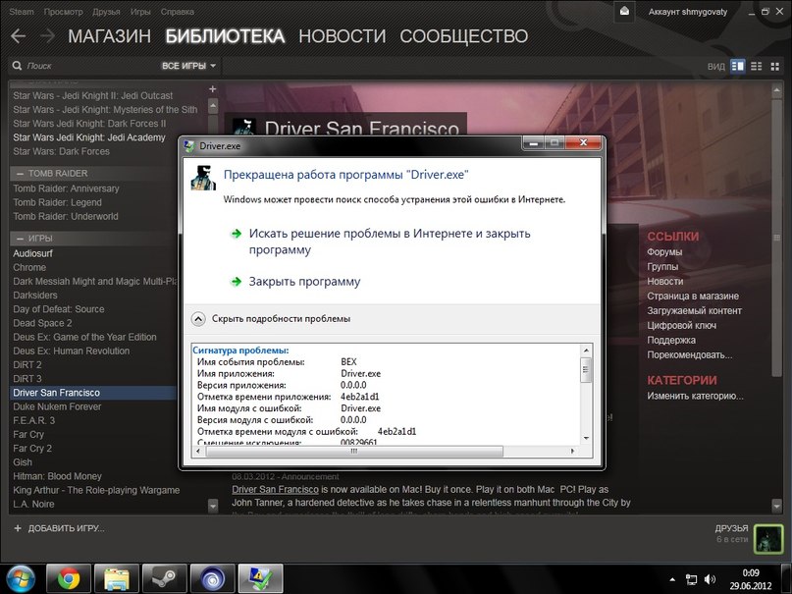Screen dimensions: 792x594
Task: Switch to the СООБЩЕСТВО tab
Action: pyautogui.click(x=463, y=36)
